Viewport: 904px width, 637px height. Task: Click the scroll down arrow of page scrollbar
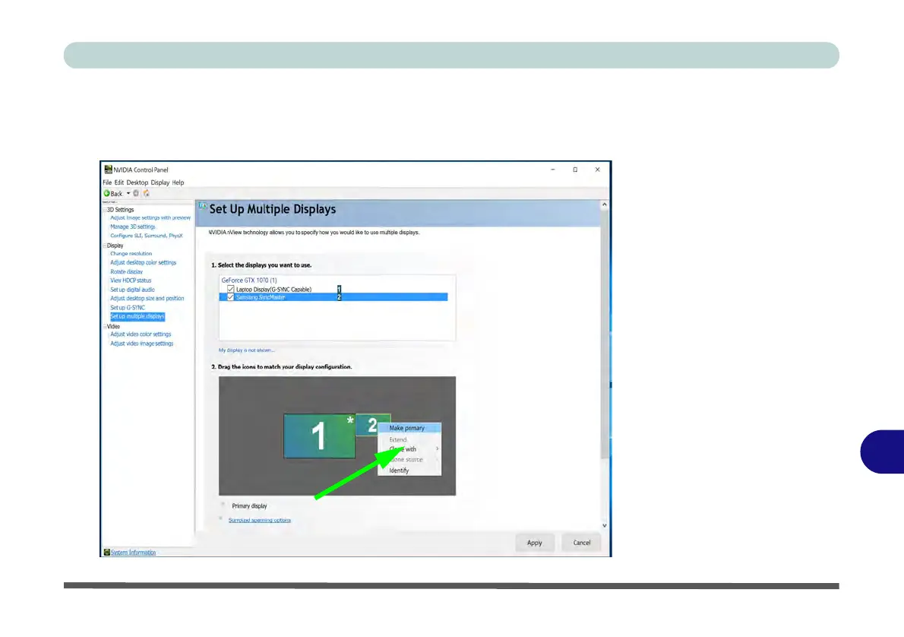604,526
